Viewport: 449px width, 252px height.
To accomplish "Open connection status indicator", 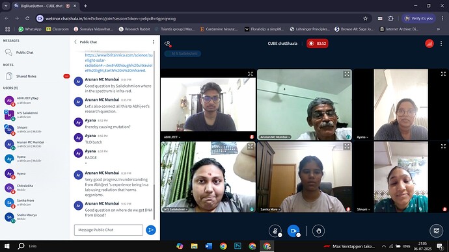I will 429,44.
